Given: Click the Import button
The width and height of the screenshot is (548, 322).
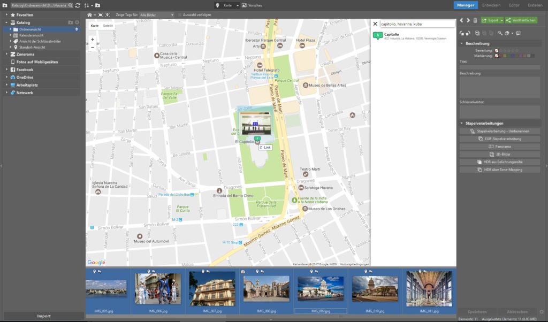Looking at the screenshot, I should coord(44,316).
